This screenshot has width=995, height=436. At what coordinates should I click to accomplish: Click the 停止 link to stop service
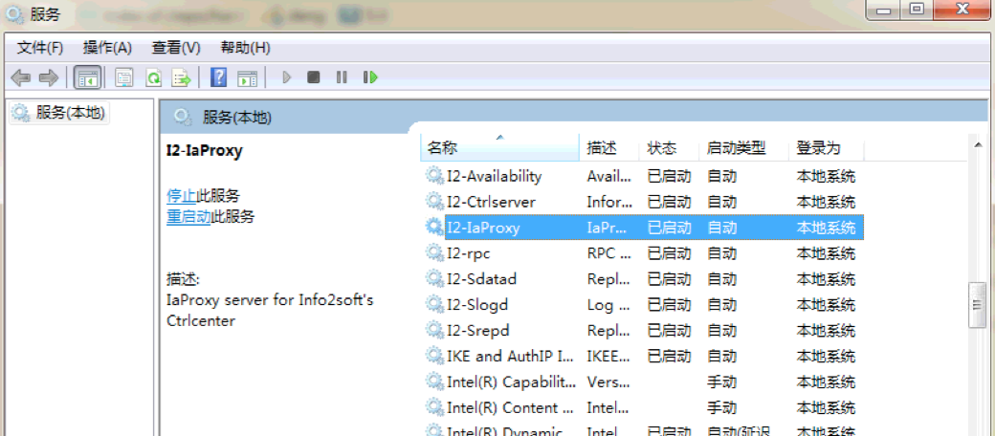tap(182, 195)
